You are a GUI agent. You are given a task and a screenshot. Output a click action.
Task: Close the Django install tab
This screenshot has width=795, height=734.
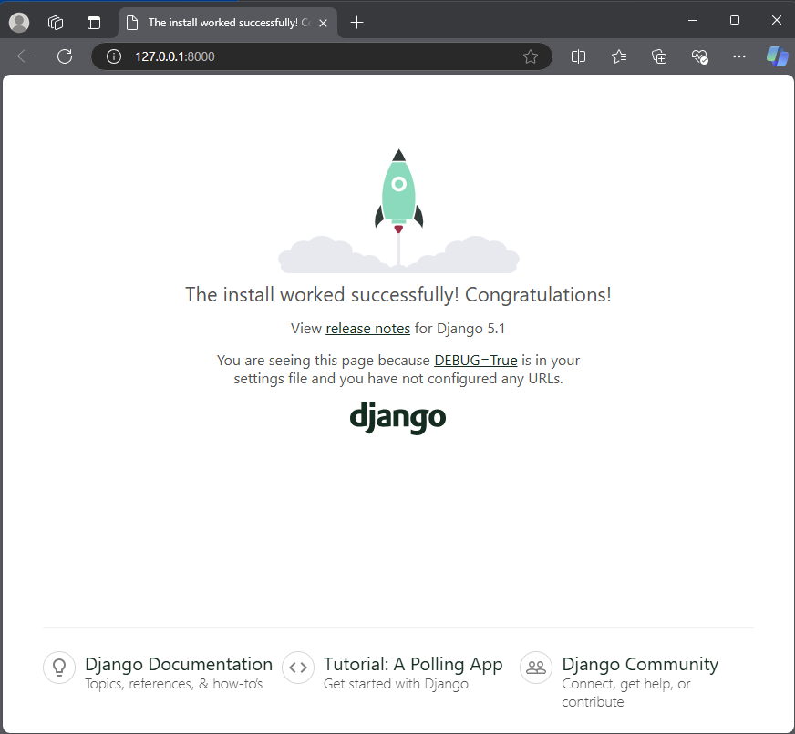coord(323,23)
